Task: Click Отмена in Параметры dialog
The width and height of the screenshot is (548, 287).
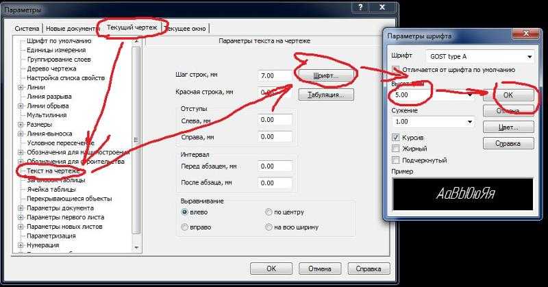Action: (x=320, y=269)
